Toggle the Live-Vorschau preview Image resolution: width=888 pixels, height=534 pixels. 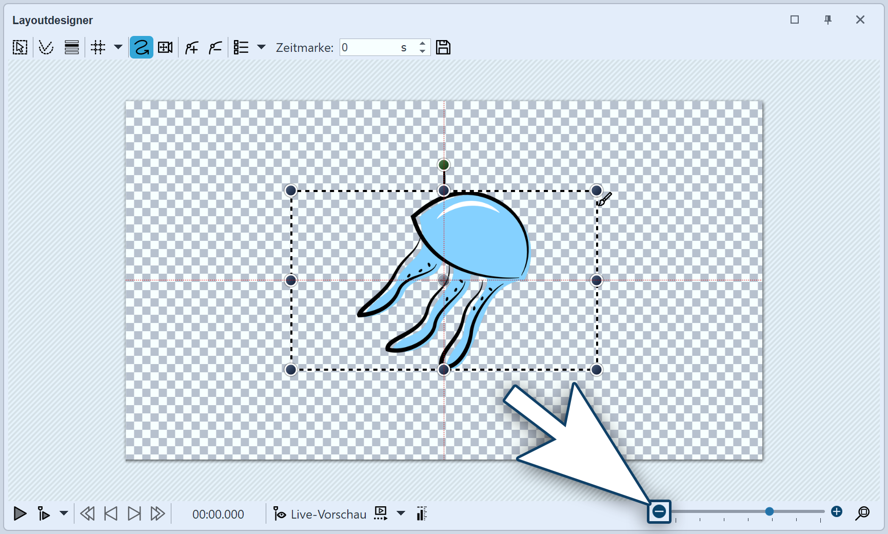tap(320, 514)
